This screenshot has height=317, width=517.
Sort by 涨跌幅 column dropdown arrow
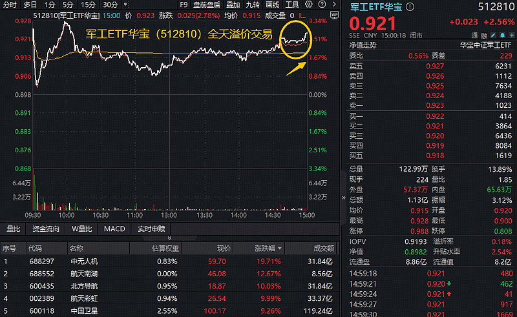point(280,248)
